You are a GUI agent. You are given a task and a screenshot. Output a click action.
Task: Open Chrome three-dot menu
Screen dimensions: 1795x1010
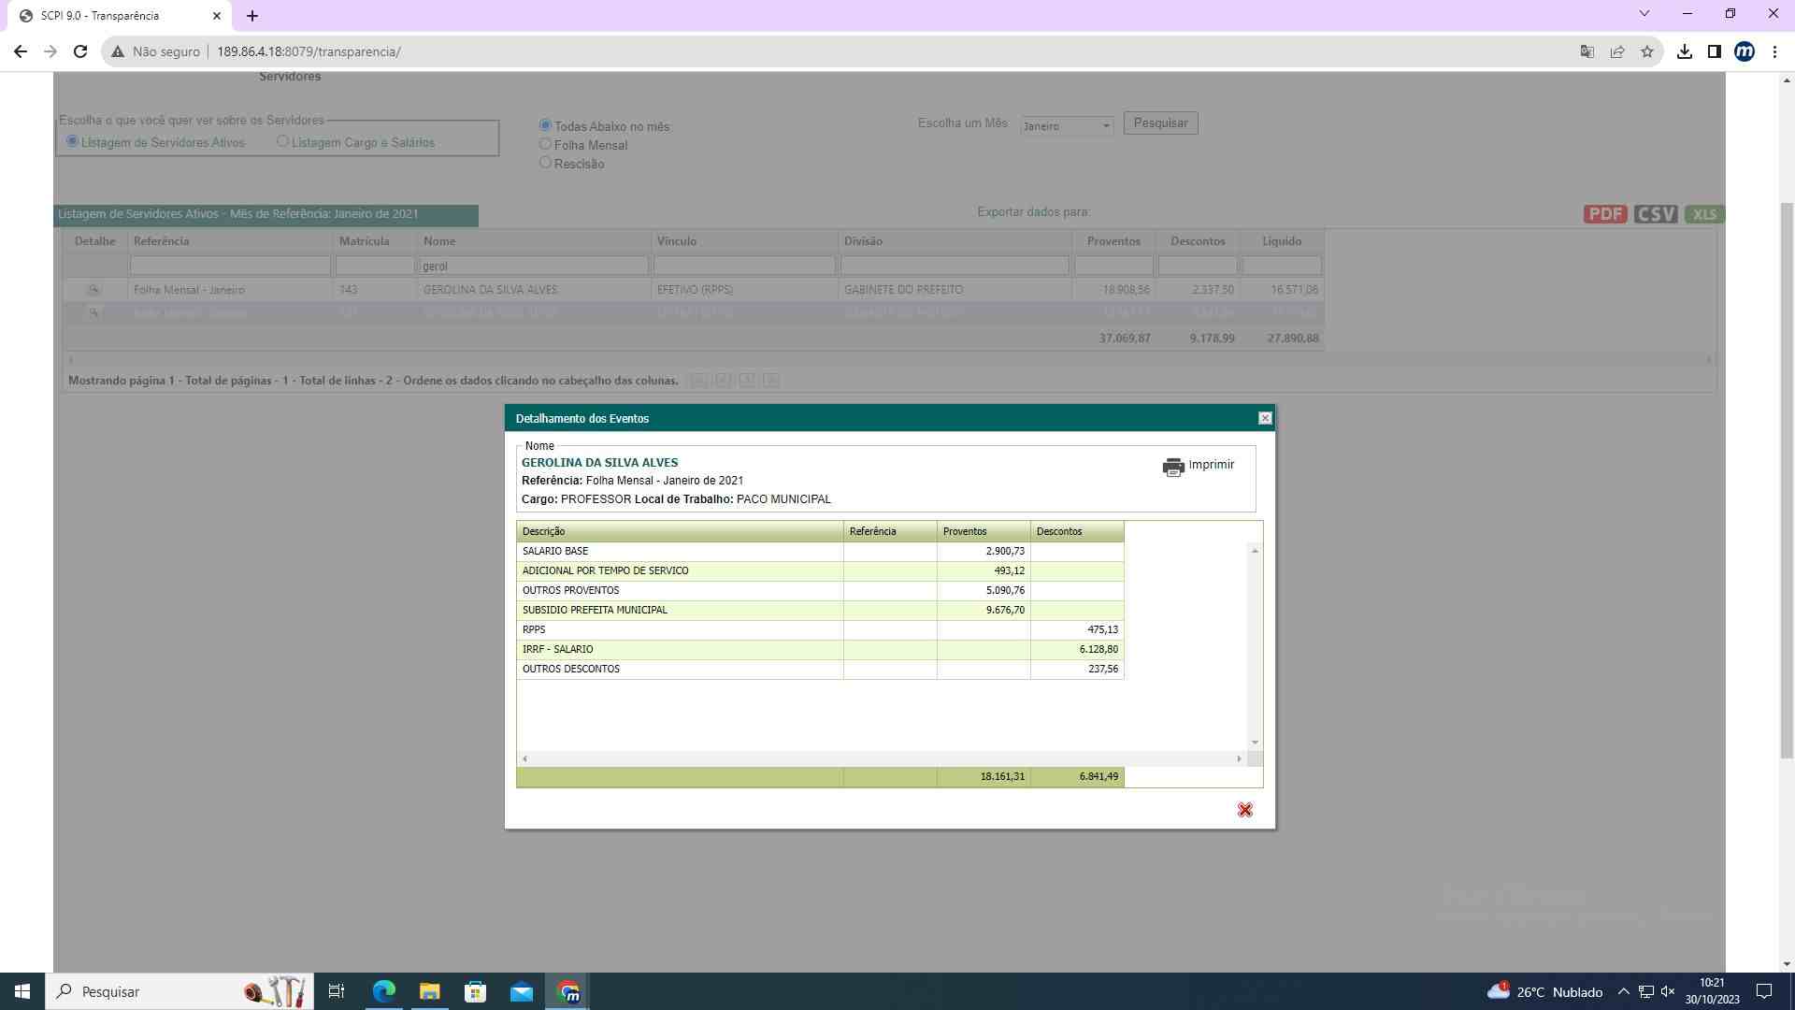tap(1774, 51)
